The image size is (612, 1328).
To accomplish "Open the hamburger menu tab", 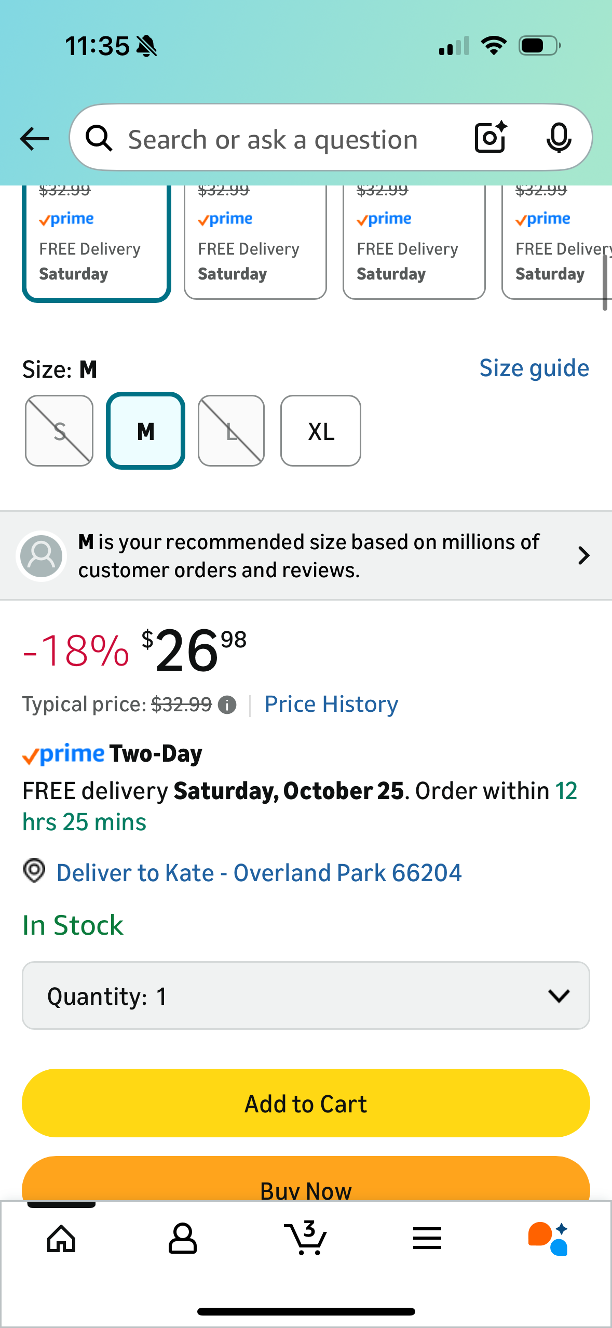I will [427, 1239].
